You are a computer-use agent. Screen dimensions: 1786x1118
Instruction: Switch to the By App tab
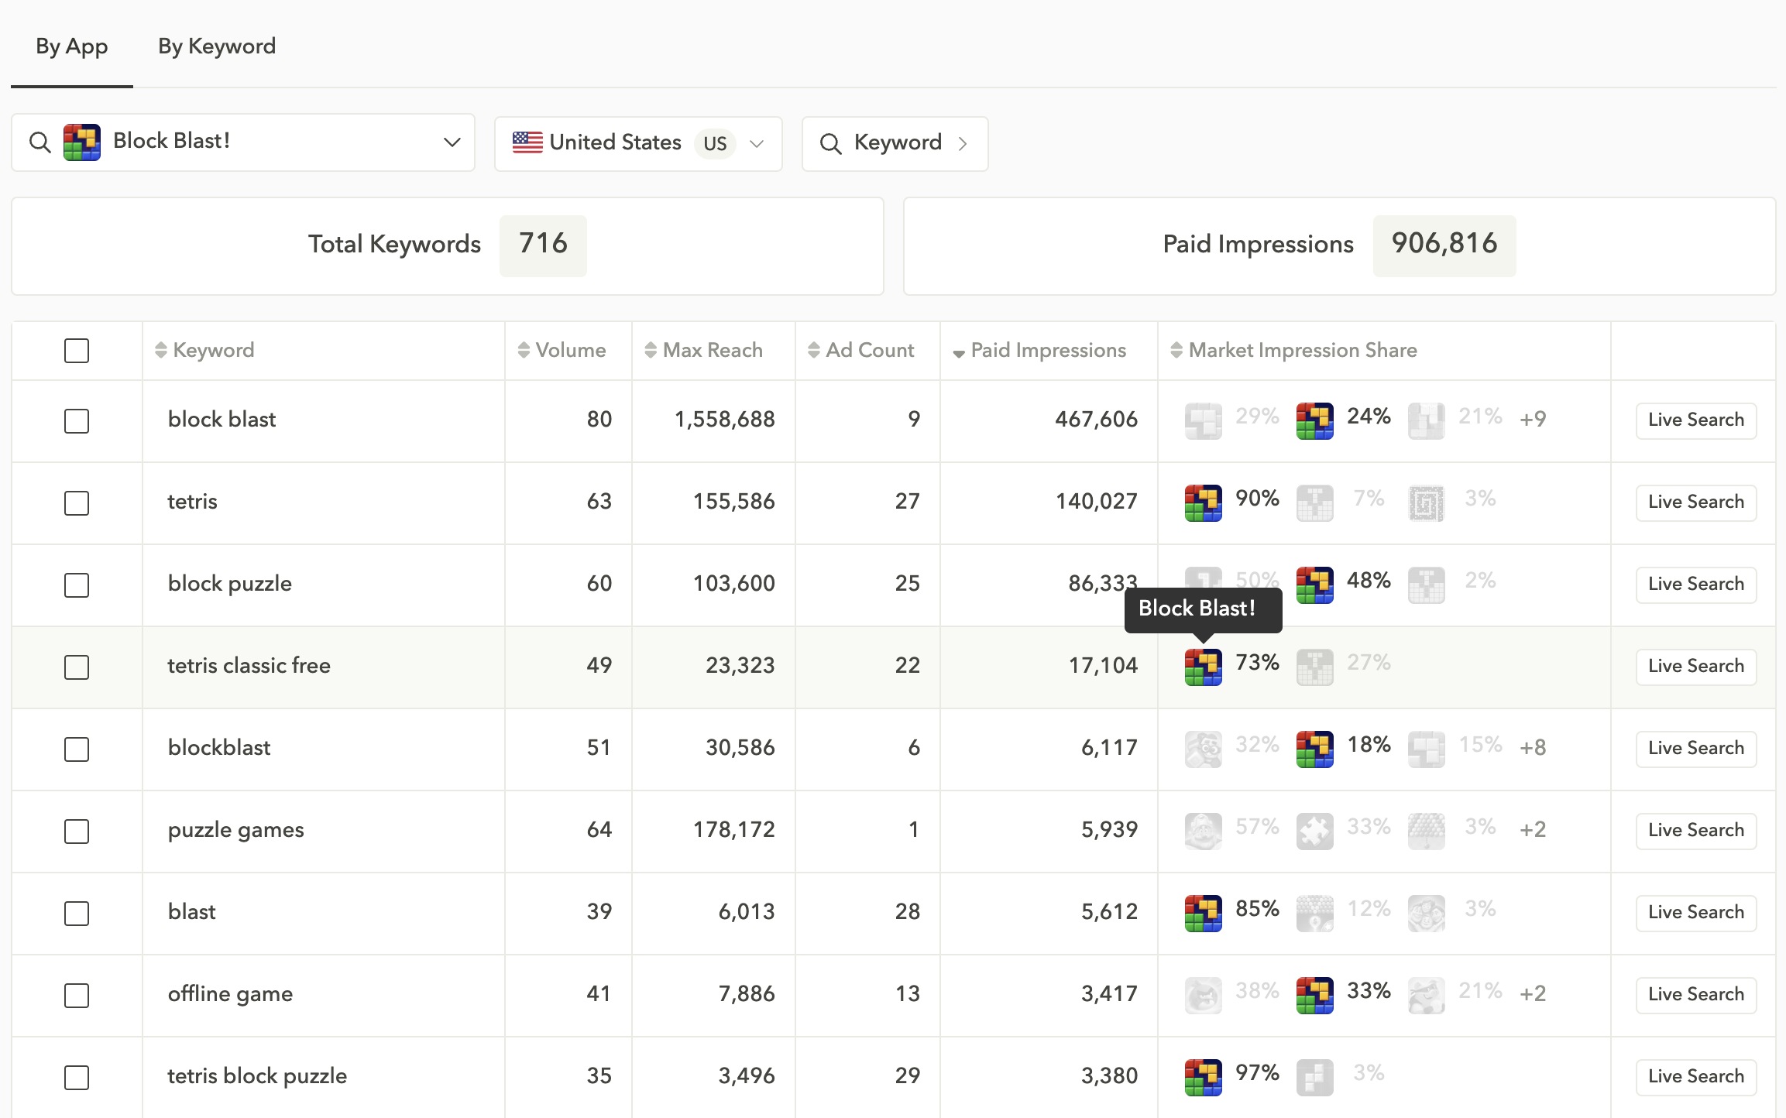[72, 46]
